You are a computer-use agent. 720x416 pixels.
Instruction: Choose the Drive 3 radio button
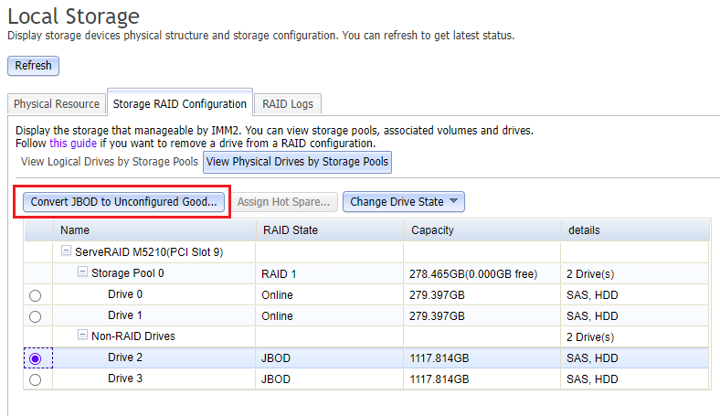(x=36, y=379)
